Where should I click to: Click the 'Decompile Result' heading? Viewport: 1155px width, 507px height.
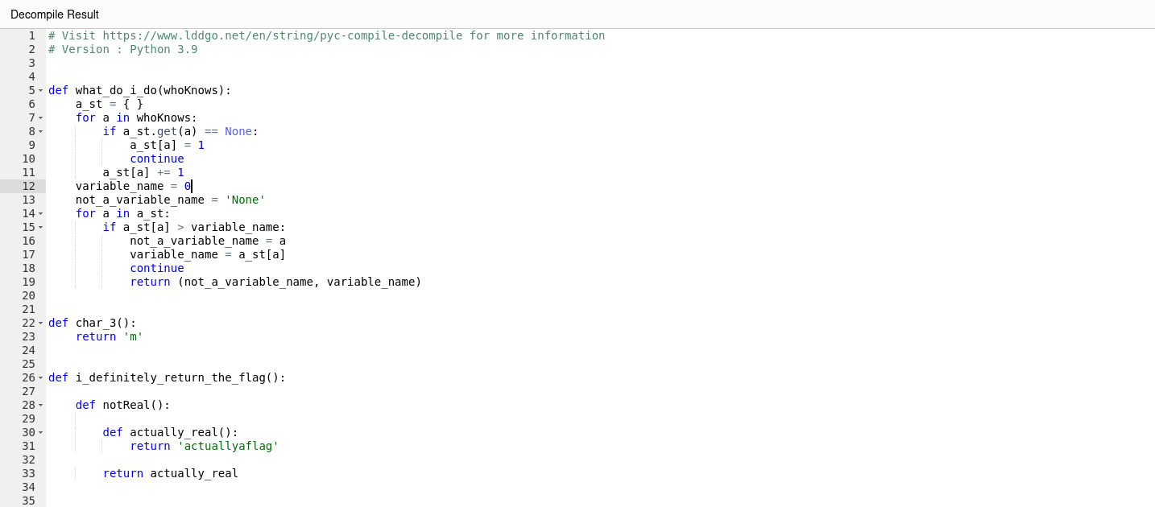55,14
